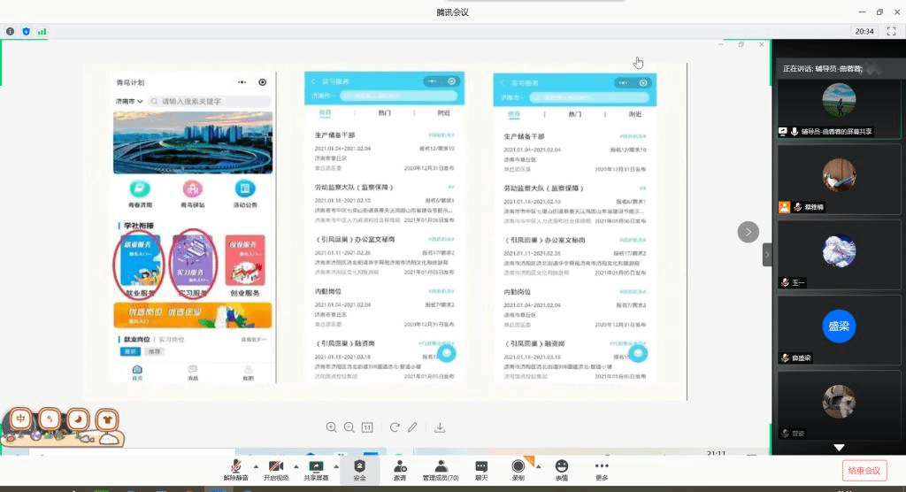Screen dimensions: 906x492
Task: Rotate the shared image
Action: pyautogui.click(x=395, y=427)
